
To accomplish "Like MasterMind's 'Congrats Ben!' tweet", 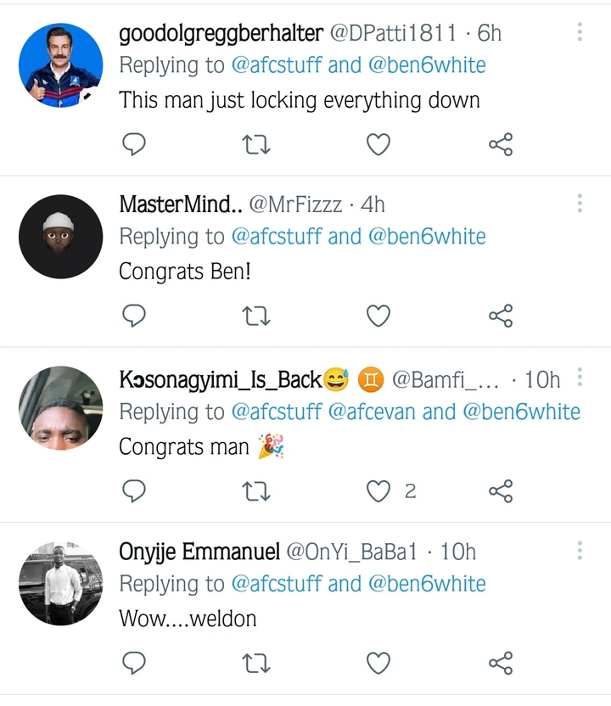I will click(x=378, y=317).
